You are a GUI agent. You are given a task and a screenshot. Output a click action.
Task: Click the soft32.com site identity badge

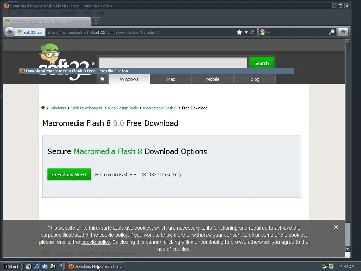[x=30, y=32]
